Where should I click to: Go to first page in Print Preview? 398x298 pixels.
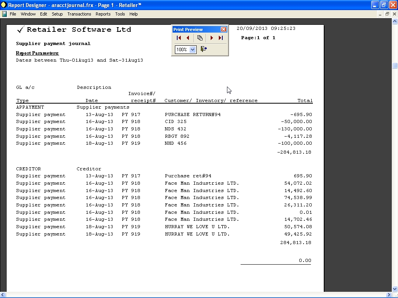[179, 38]
